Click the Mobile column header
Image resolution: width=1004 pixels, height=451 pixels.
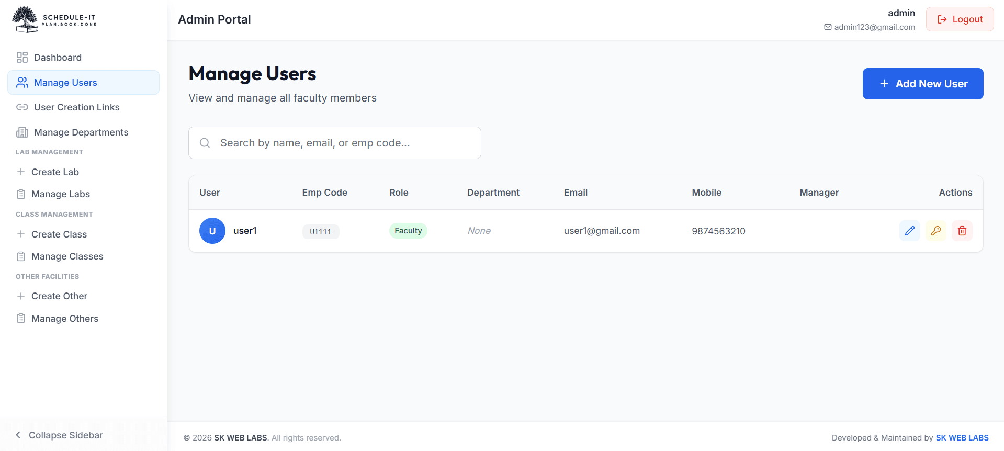pyautogui.click(x=706, y=193)
